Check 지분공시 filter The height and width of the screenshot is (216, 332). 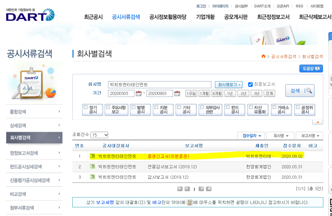click(x=156, y=107)
